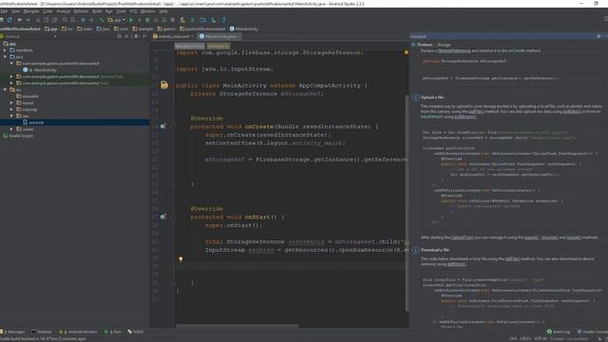
Task: Open Project Structure toolbar icon
Action: point(202,20)
